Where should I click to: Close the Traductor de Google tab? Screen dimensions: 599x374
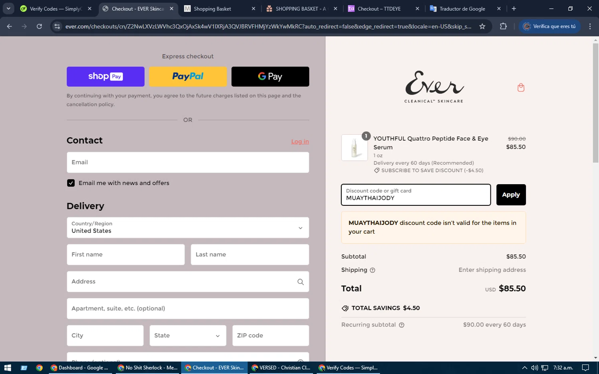point(499,8)
